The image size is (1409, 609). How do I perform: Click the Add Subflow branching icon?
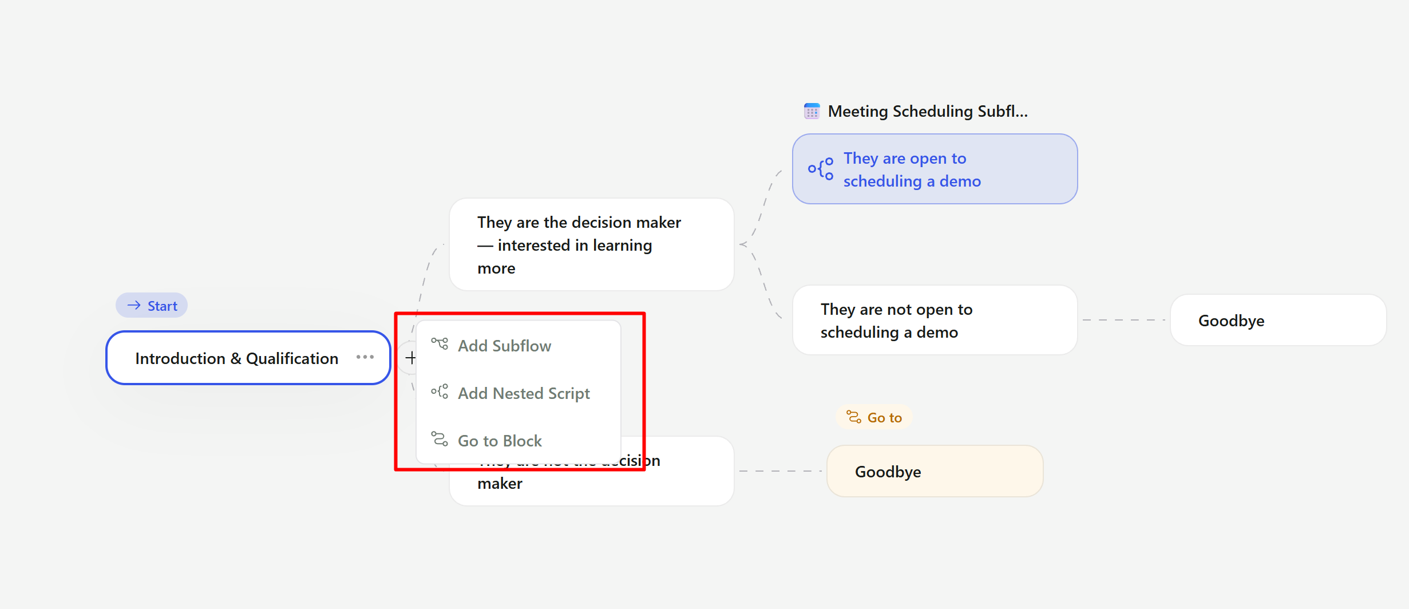440,344
